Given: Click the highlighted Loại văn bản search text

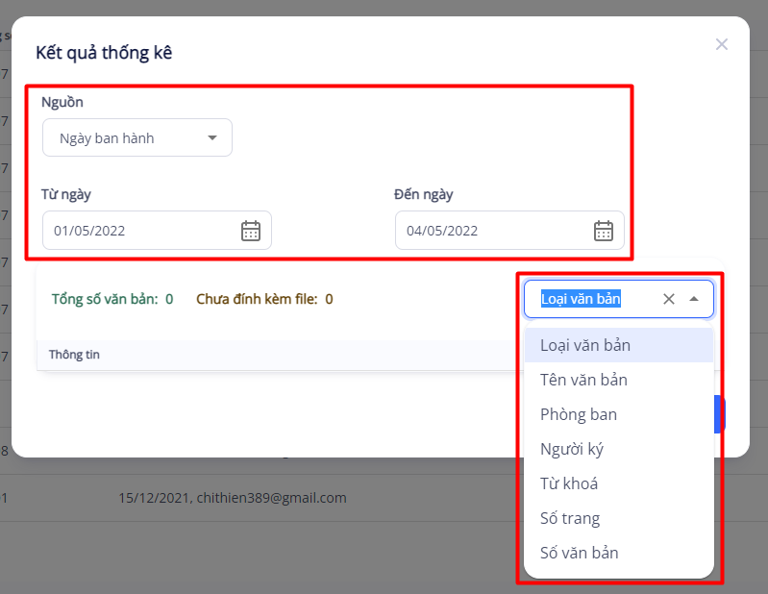Looking at the screenshot, I should [x=581, y=299].
